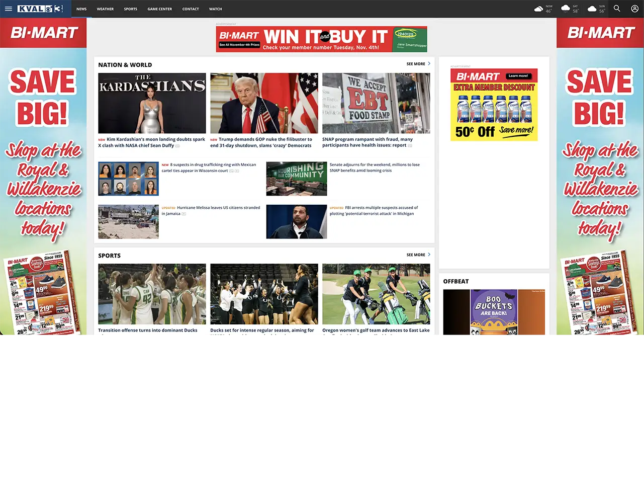Open the Ducks football celebration thumbnail
644x503 pixels.
[152, 294]
